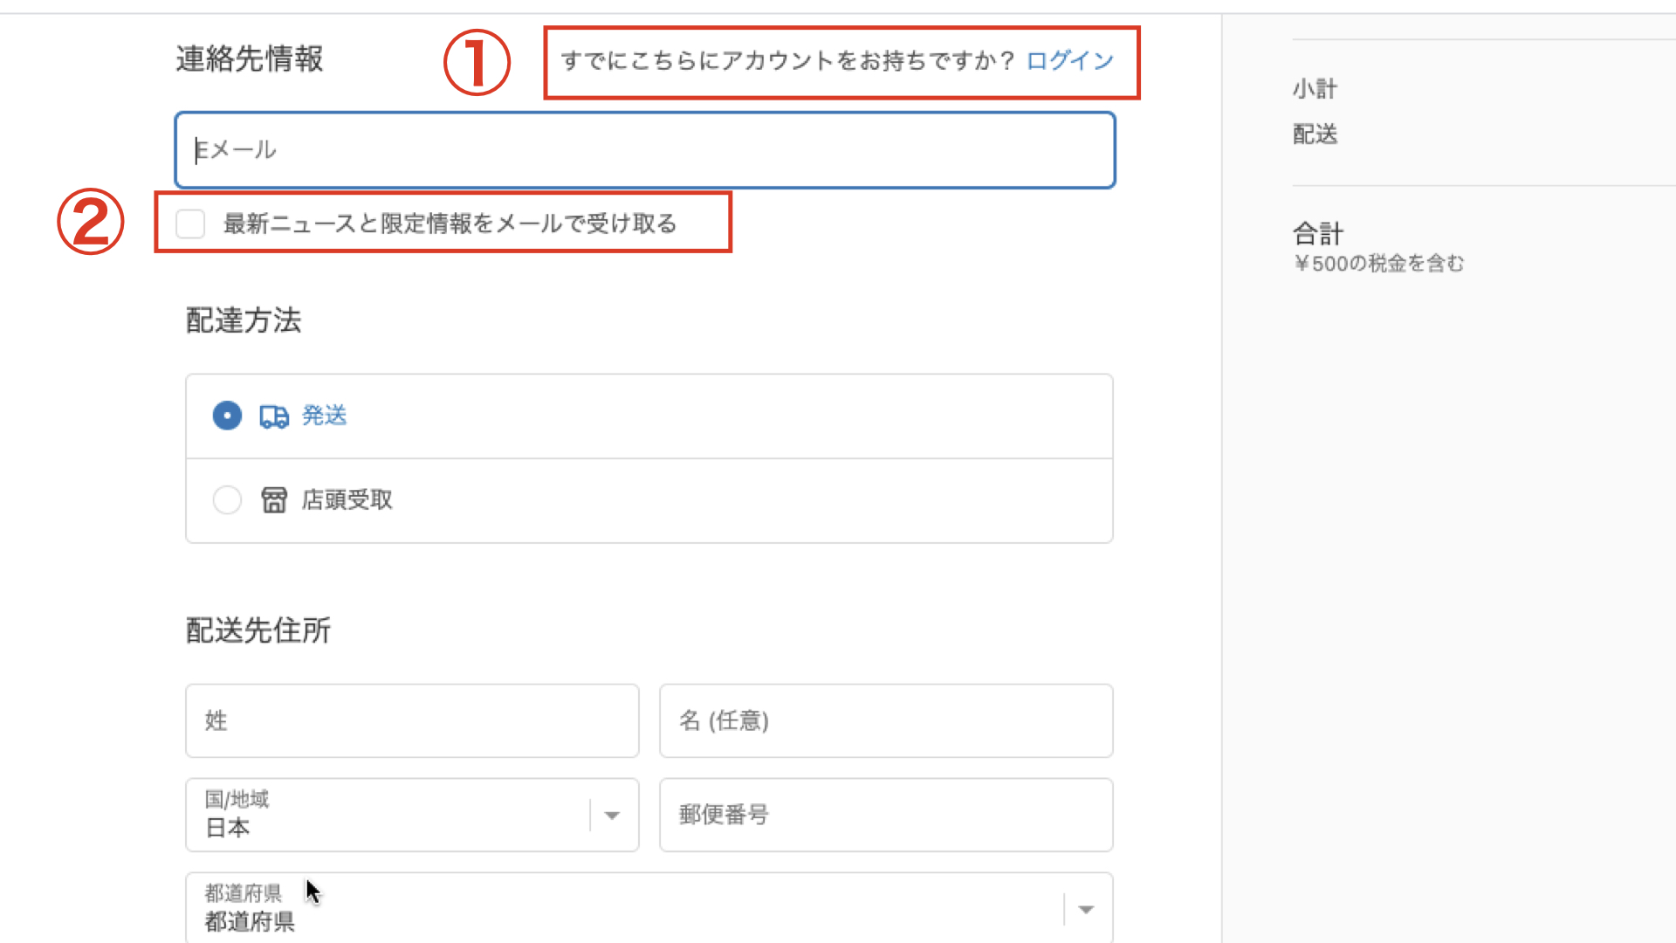Click the store pickup shop icon
The image size is (1676, 943).
click(x=274, y=500)
